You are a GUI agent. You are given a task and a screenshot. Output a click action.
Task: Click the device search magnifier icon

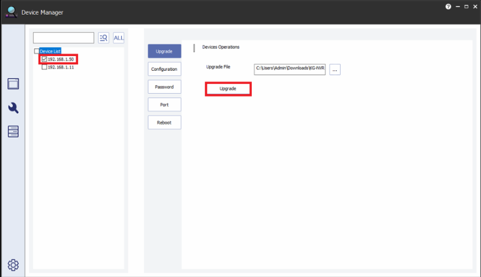[104, 38]
